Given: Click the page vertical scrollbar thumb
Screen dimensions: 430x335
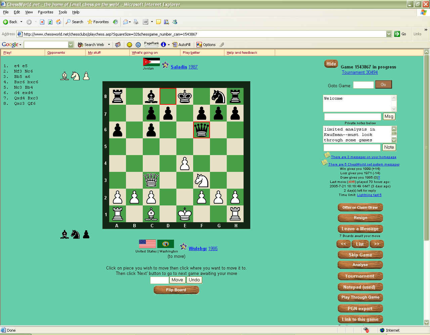Looking at the screenshot, I should coord(426,148).
